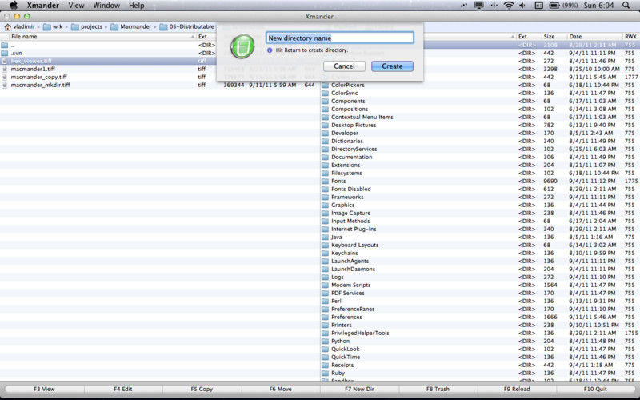Select the ColorSync folder icon

coord(325,93)
